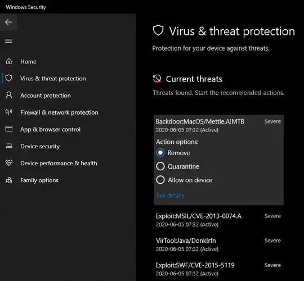304x281 pixels.
Task: Click Severe label of Exploit:SWF threat
Action: click(x=272, y=265)
